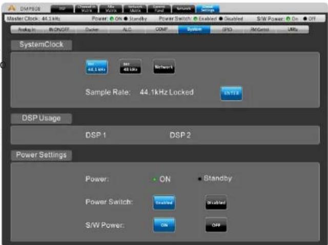Click black Standby indicator in status bar
The image size is (328, 245).
(126, 19)
